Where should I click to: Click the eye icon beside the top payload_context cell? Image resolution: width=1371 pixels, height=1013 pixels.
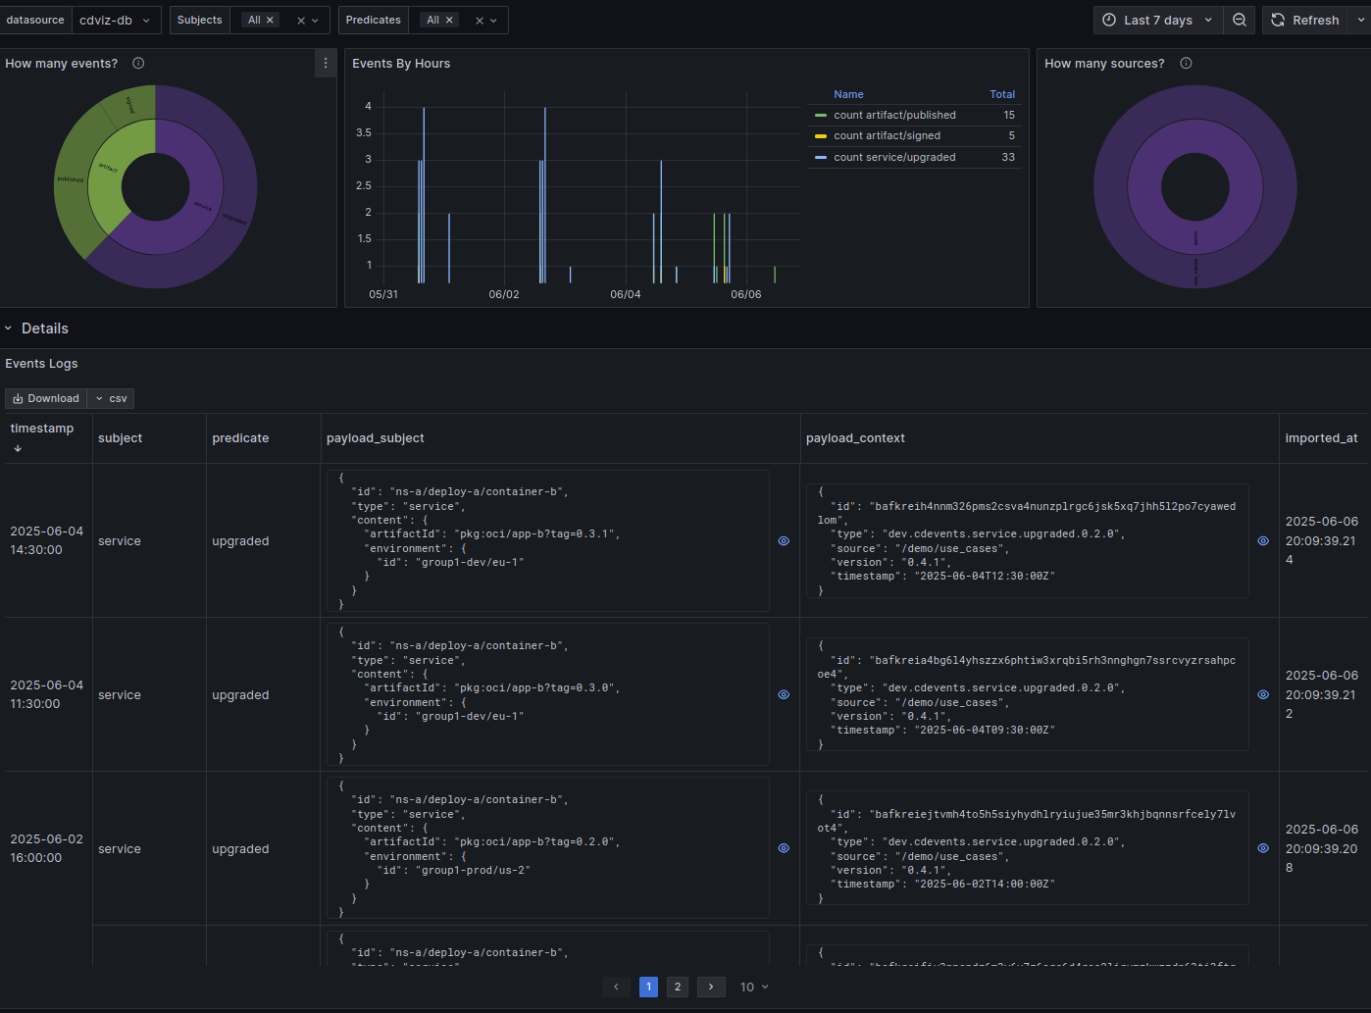tap(1262, 540)
